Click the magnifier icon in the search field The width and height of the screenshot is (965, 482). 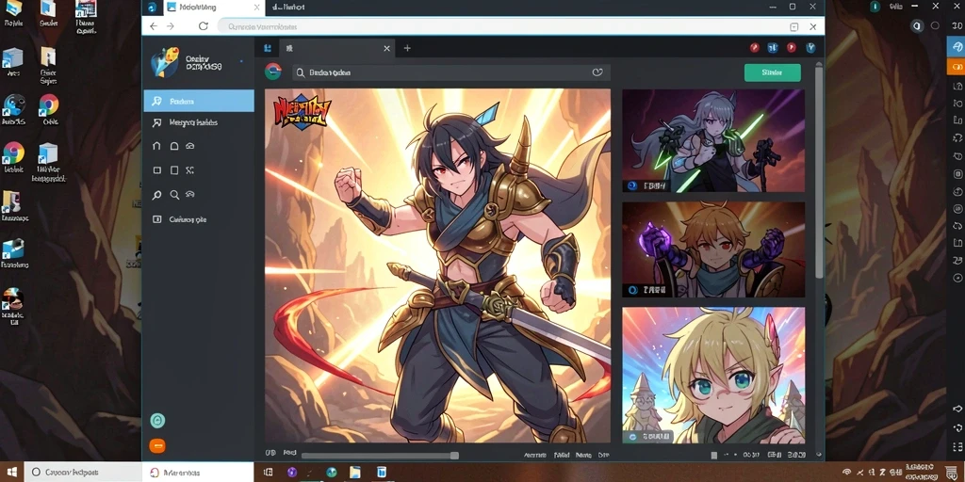301,72
